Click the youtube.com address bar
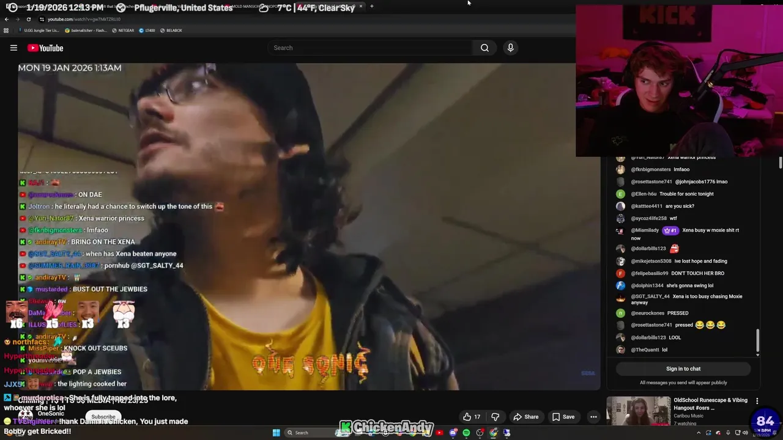Viewport: 783px width, 440px height. click(84, 19)
